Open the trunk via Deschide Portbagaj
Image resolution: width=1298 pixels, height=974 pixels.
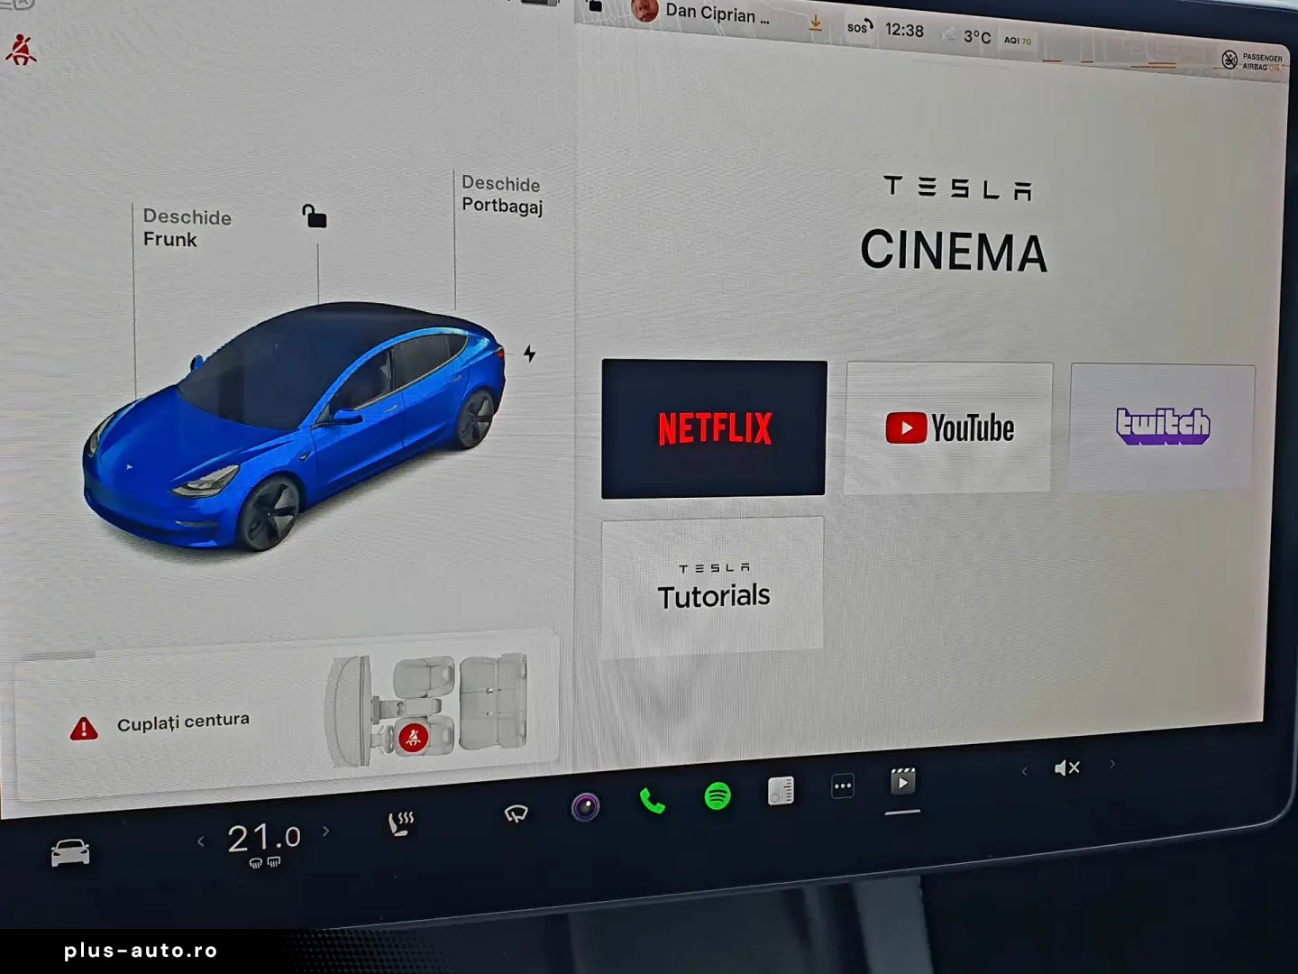502,196
